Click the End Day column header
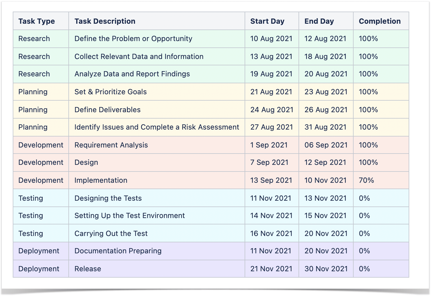Image resolution: width=433 pixels, height=297 pixels. [x=319, y=21]
